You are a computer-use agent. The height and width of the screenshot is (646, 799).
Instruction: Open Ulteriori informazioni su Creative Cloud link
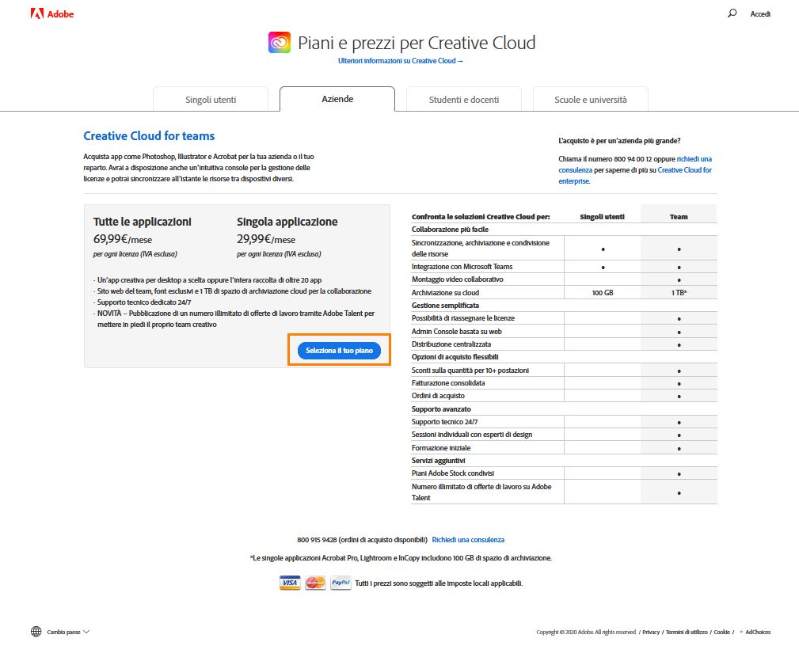[x=401, y=61]
